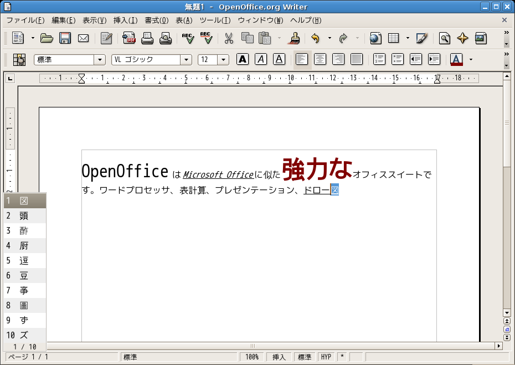This screenshot has width=515, height=365.
Task: Open the 編集(E) menu
Action: pyautogui.click(x=64, y=20)
